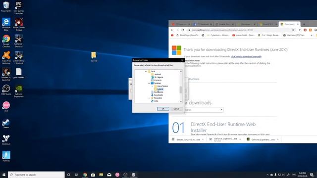Open the Recycle Bin desktop icon
Image resolution: width=317 pixels, height=178 pixels.
(6, 6)
